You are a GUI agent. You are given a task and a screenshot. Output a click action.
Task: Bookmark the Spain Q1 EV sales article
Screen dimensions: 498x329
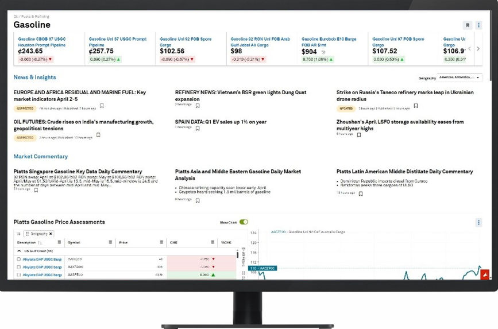pos(198,128)
